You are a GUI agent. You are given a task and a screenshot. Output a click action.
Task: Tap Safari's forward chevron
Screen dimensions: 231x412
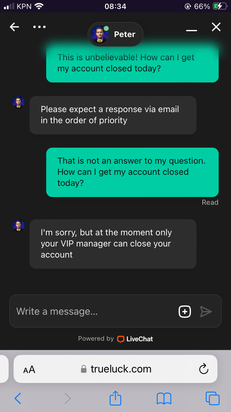67,398
